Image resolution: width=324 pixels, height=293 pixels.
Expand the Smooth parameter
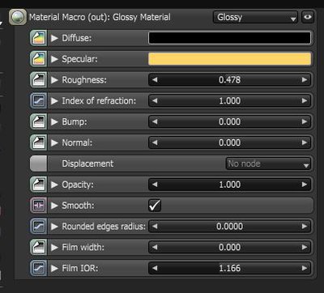(54, 206)
